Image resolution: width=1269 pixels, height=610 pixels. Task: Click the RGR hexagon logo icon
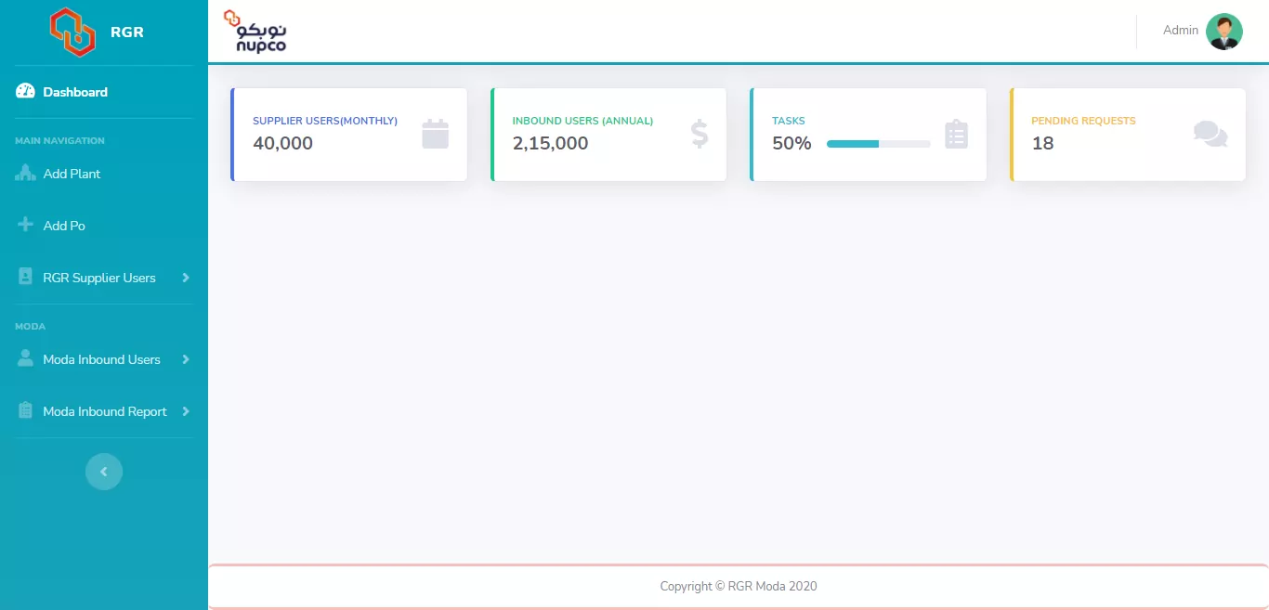click(x=72, y=32)
